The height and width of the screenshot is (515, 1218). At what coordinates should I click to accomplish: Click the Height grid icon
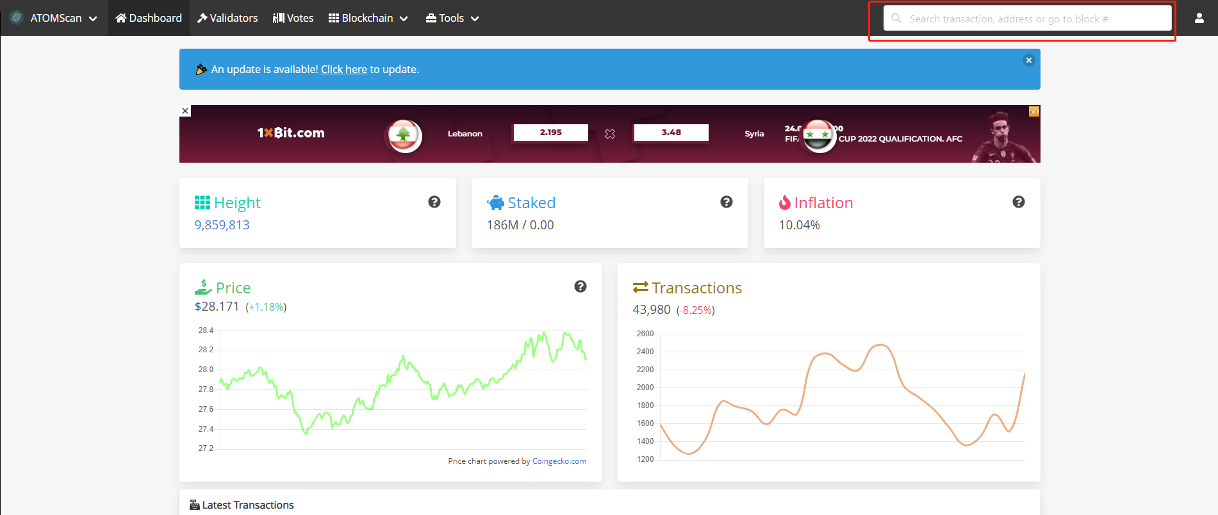click(x=202, y=203)
